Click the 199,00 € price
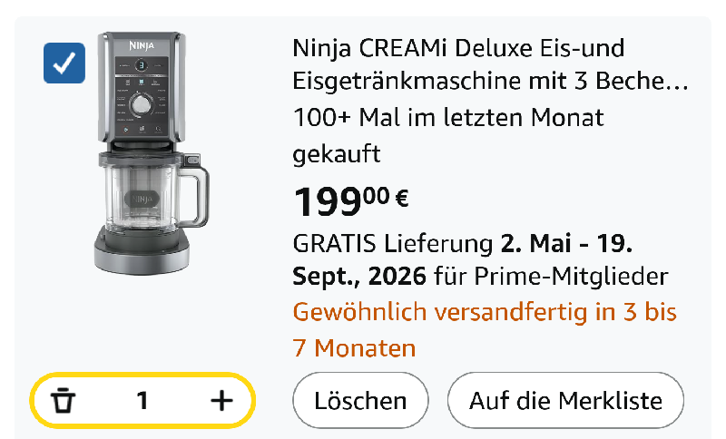The width and height of the screenshot is (726, 439). coord(349,200)
